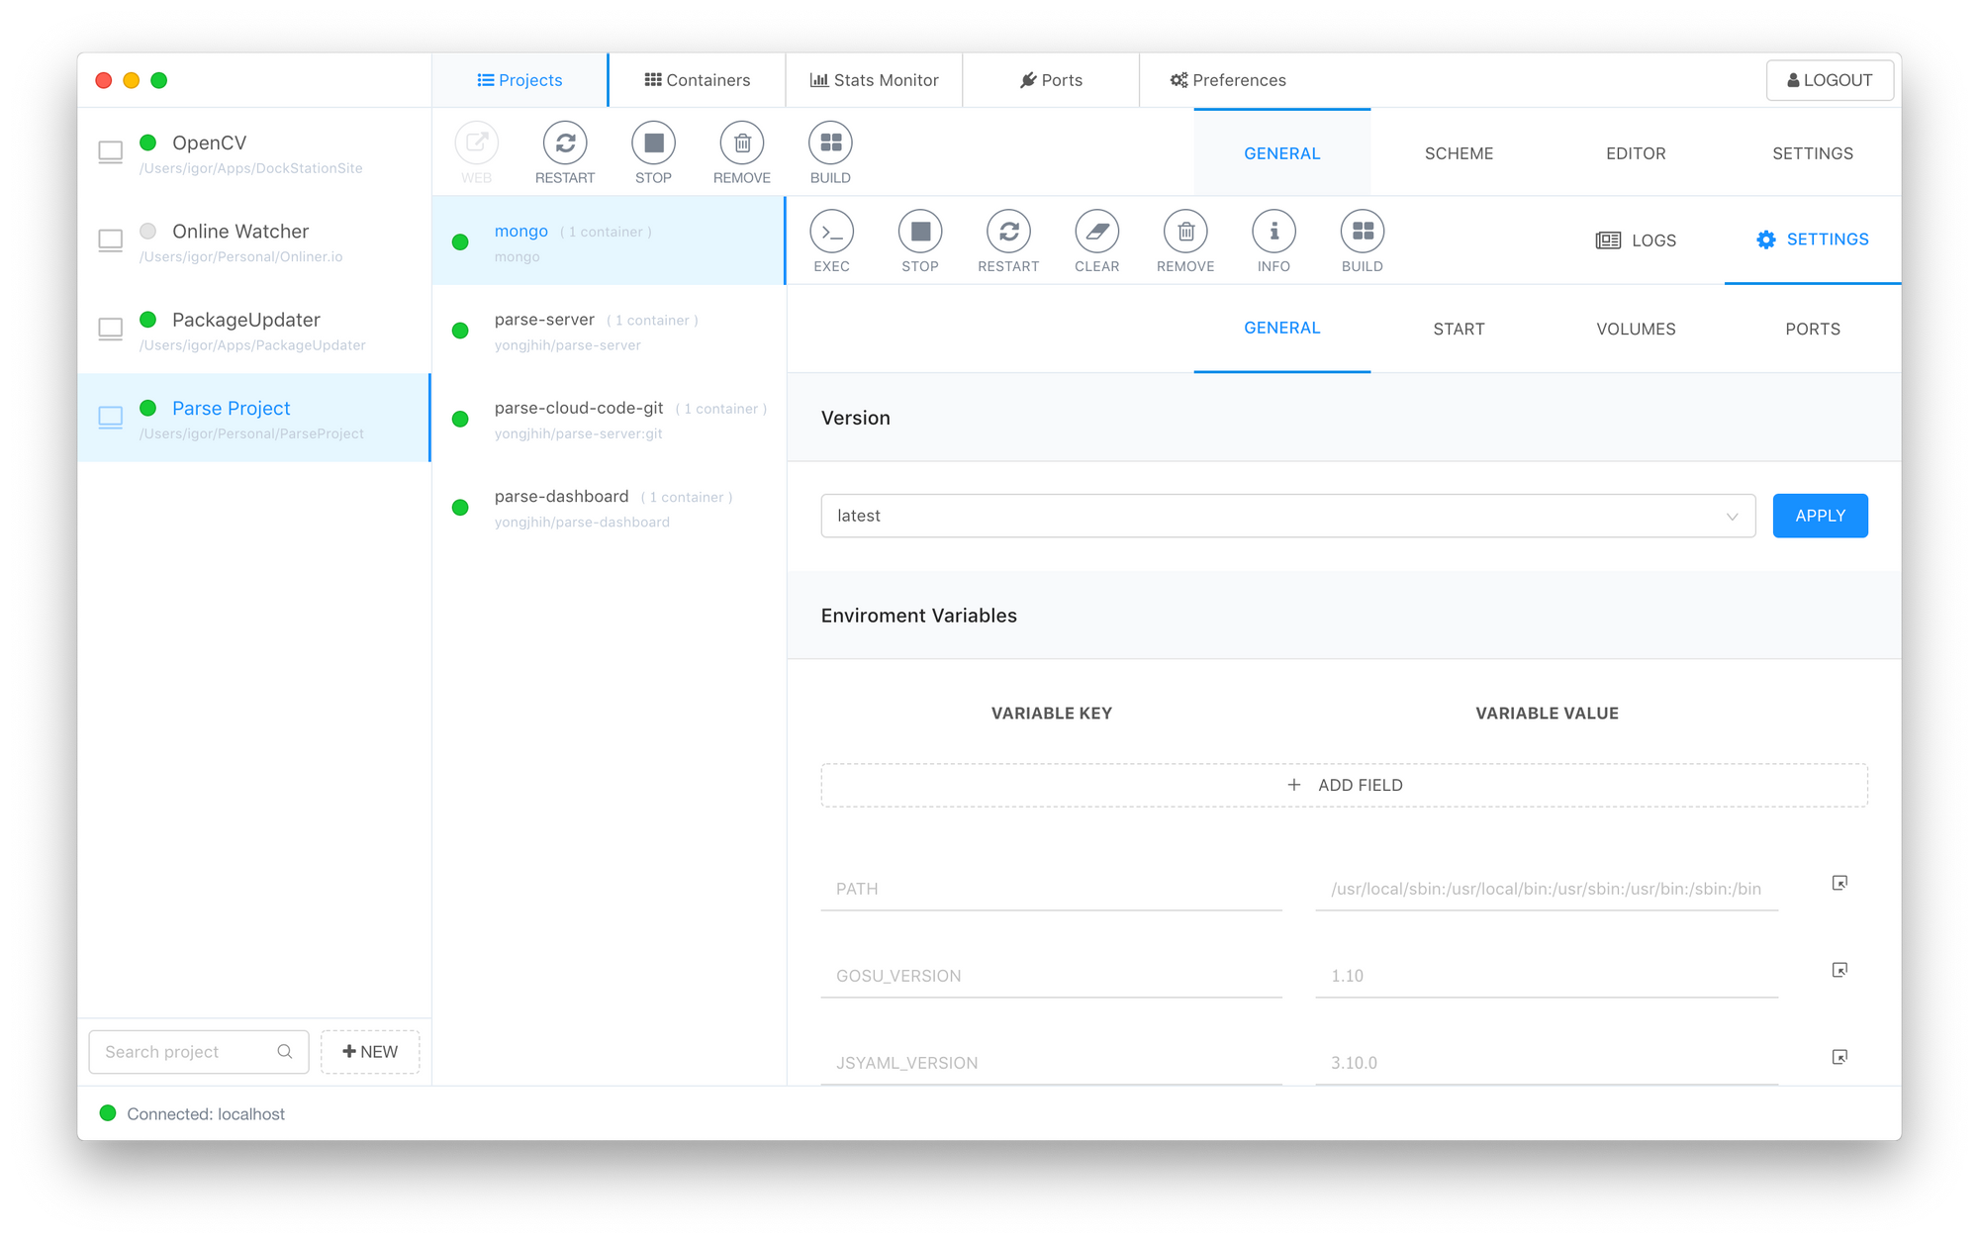Open the VOLUMES settings tab
1979x1243 pixels.
[x=1636, y=329]
